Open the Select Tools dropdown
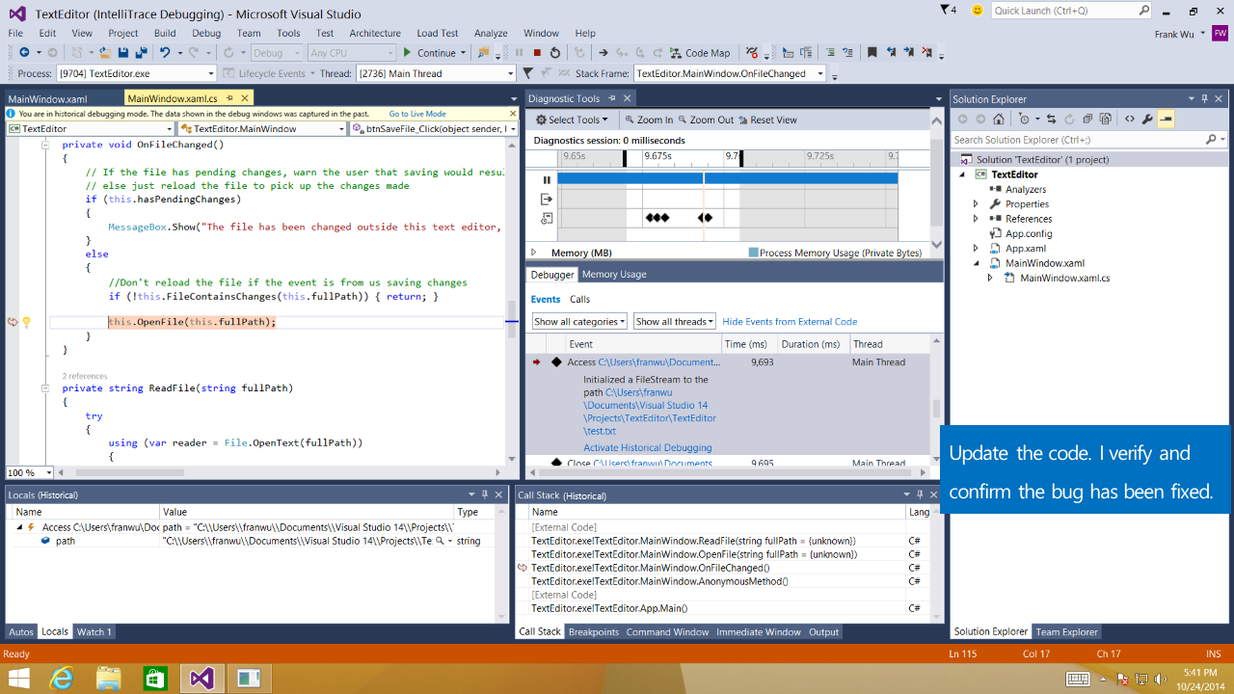This screenshot has height=694, width=1234. [x=572, y=120]
